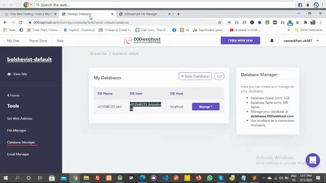Open the 4.Laravel in Hindi bookmark
Viewport: 326px width, 183px height.
point(246,30)
